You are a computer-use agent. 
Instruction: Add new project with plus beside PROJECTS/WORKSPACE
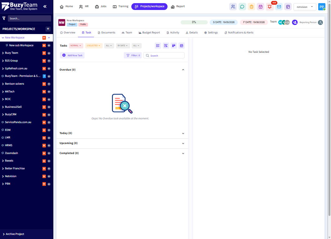[48, 29]
